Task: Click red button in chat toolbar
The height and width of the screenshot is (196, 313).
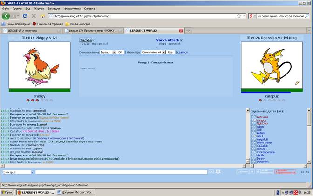Action: (x=285, y=172)
